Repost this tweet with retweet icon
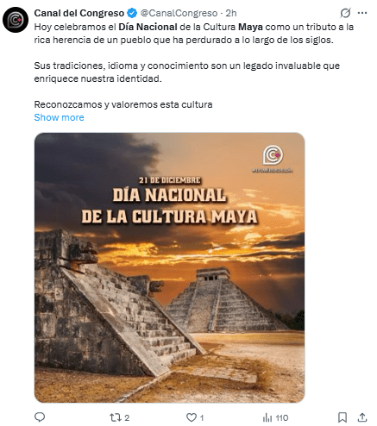The height and width of the screenshot is (426, 377). click(115, 417)
